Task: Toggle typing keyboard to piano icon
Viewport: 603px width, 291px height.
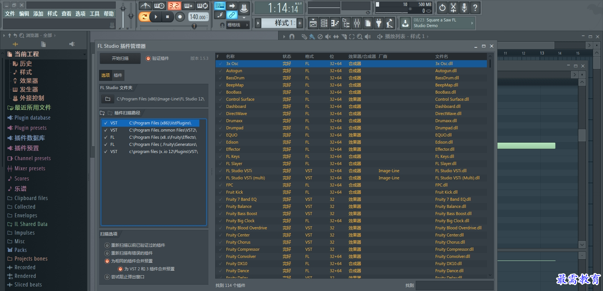Action: coord(220,6)
